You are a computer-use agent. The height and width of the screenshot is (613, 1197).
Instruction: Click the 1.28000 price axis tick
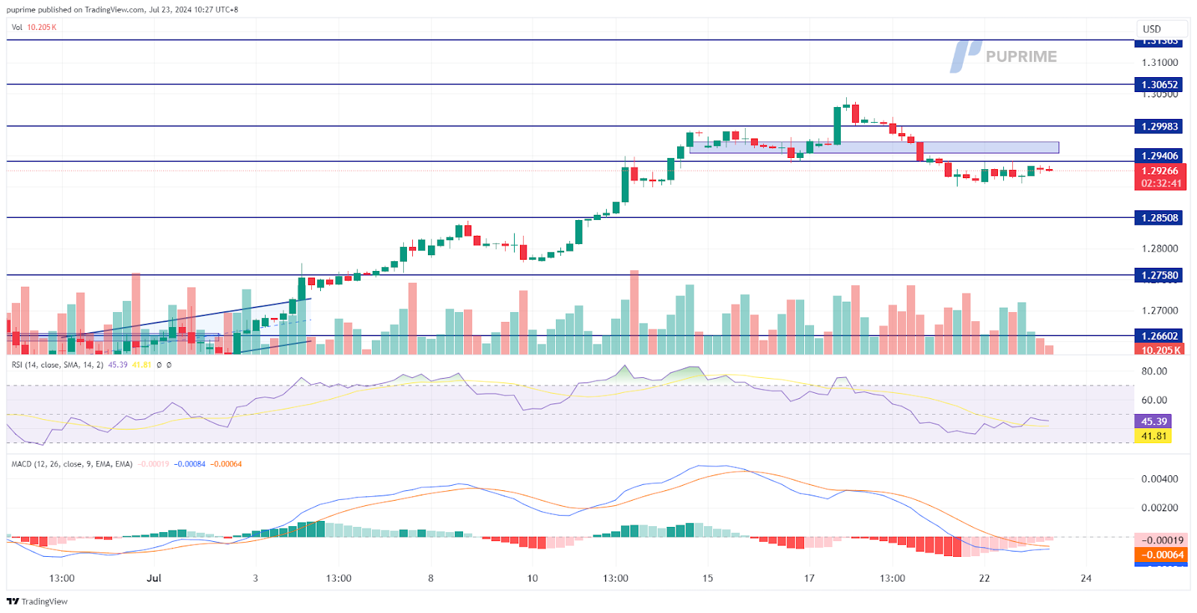pyautogui.click(x=1160, y=248)
